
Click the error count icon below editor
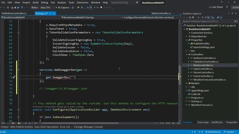13,123
